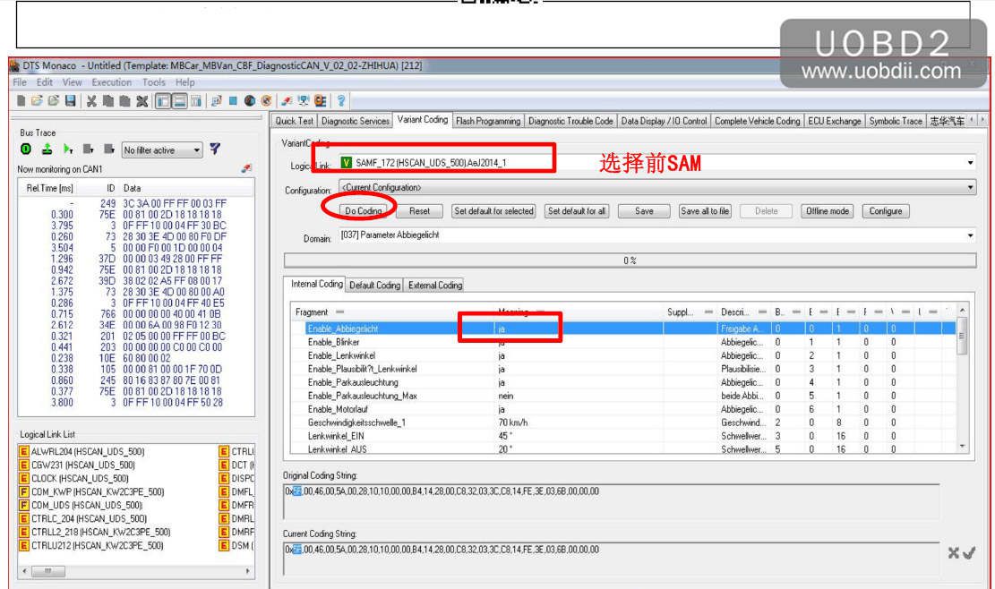
Task: Open the 'No filter active' dropdown
Action: pyautogui.click(x=197, y=150)
